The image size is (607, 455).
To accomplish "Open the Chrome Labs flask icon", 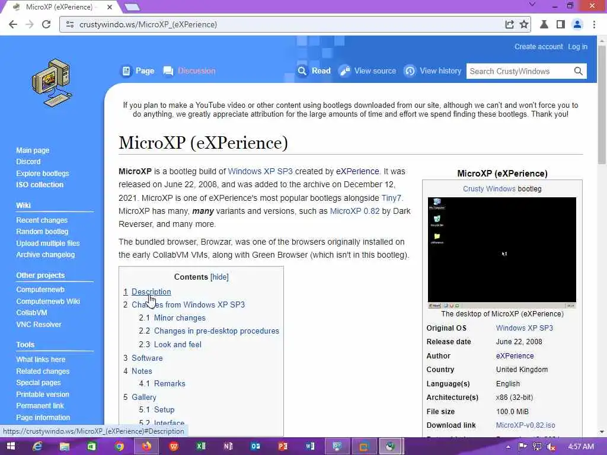I will click(544, 24).
